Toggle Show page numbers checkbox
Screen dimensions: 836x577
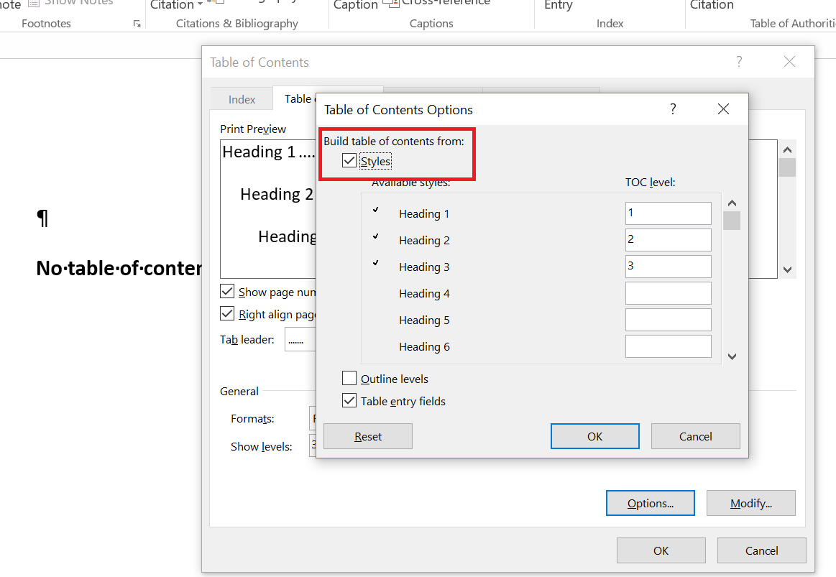pyautogui.click(x=227, y=292)
